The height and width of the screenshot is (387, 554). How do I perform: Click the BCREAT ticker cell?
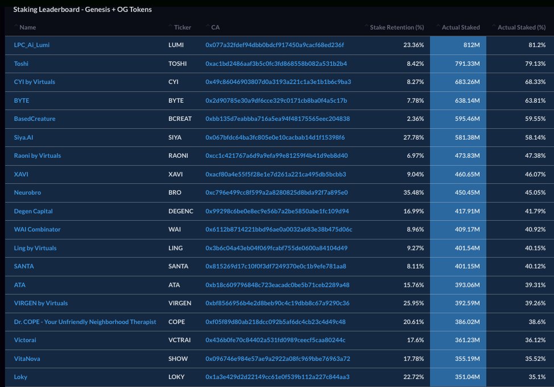180,119
